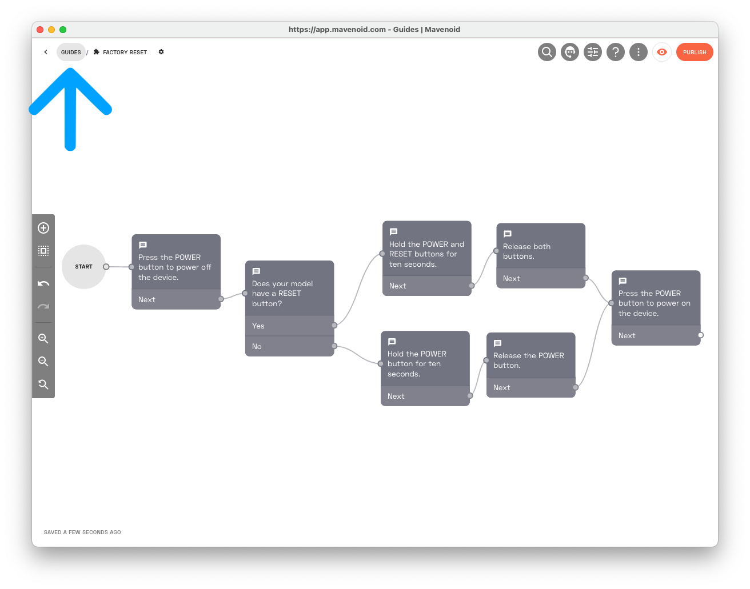Click Next under hold POWER ten seconds
The width and height of the screenshot is (750, 589).
point(425,396)
